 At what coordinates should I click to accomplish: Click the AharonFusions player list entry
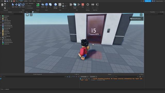click(x=136, y=19)
